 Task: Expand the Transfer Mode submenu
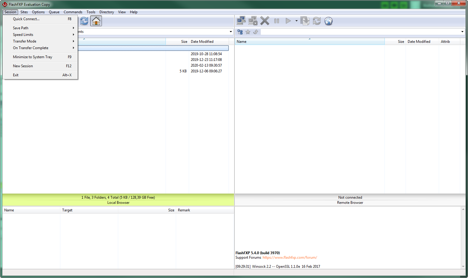coord(40,41)
